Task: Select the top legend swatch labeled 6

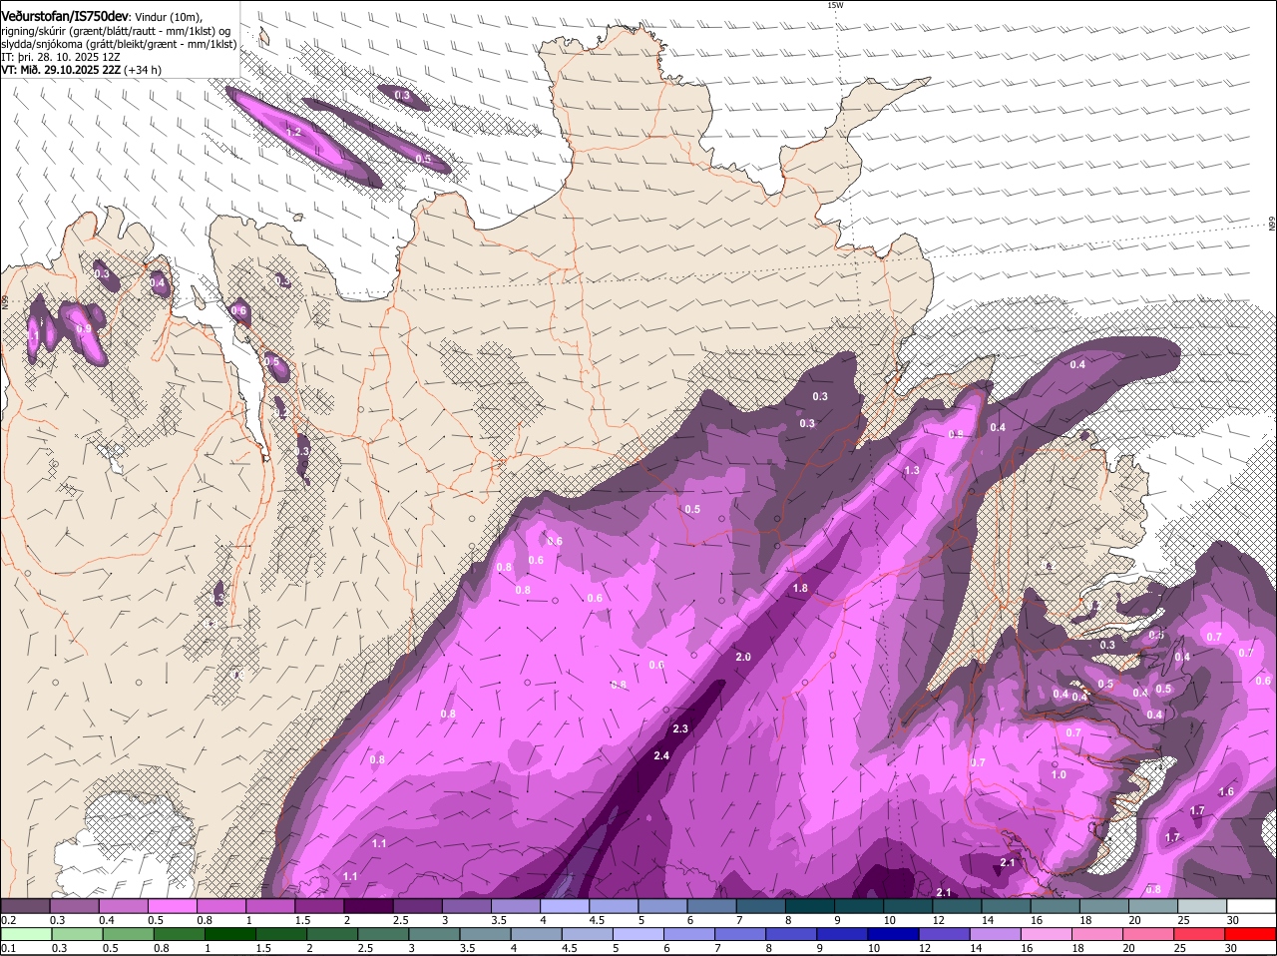Action: [711, 906]
